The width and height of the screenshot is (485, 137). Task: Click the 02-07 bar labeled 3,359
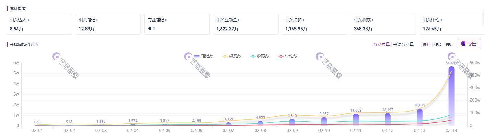click(228, 124)
